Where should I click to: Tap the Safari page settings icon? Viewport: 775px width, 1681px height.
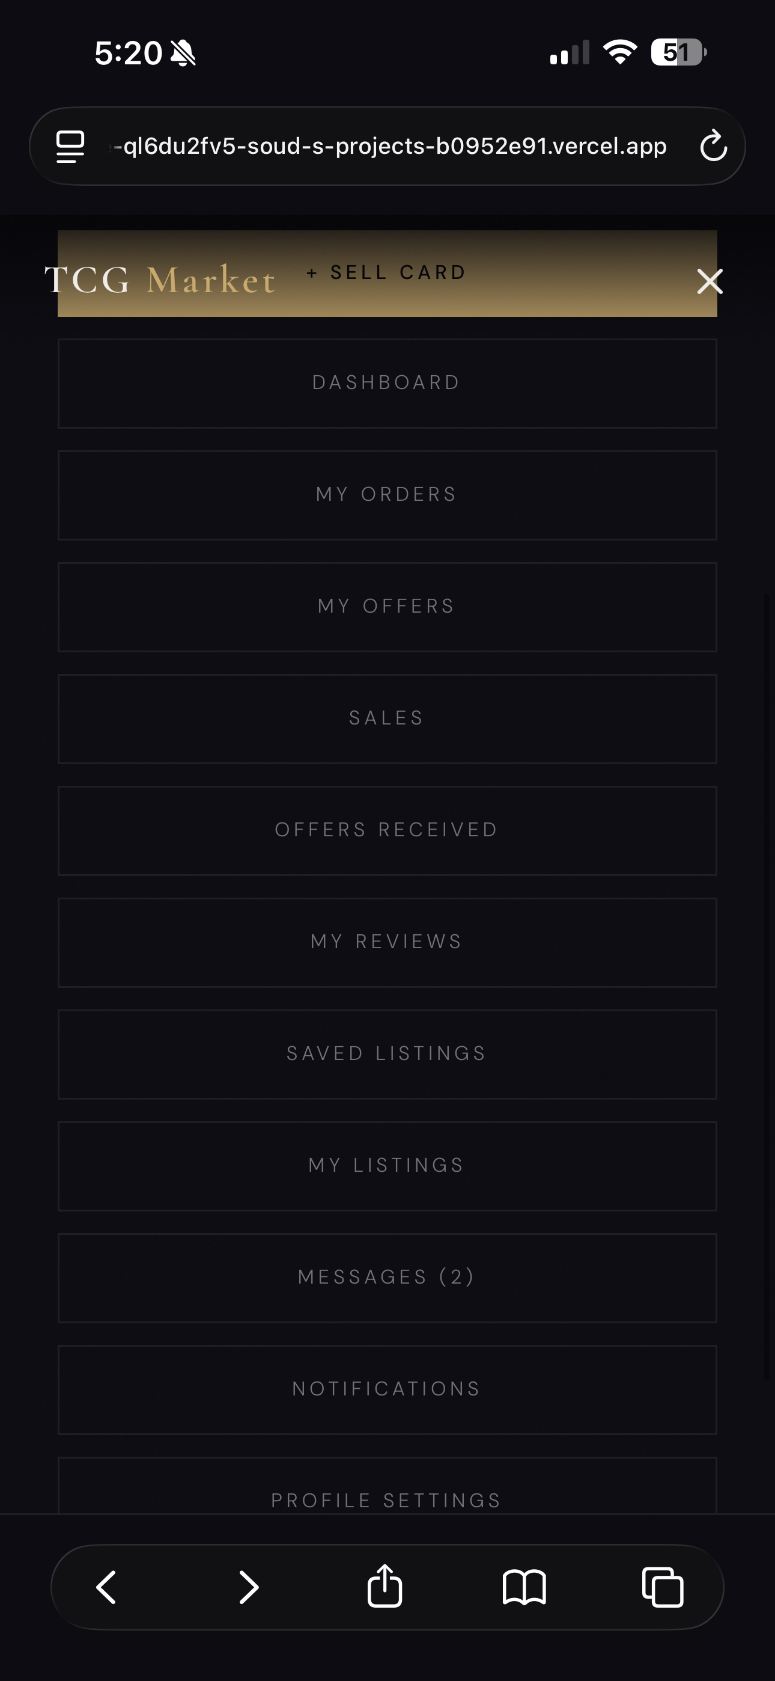(70, 146)
